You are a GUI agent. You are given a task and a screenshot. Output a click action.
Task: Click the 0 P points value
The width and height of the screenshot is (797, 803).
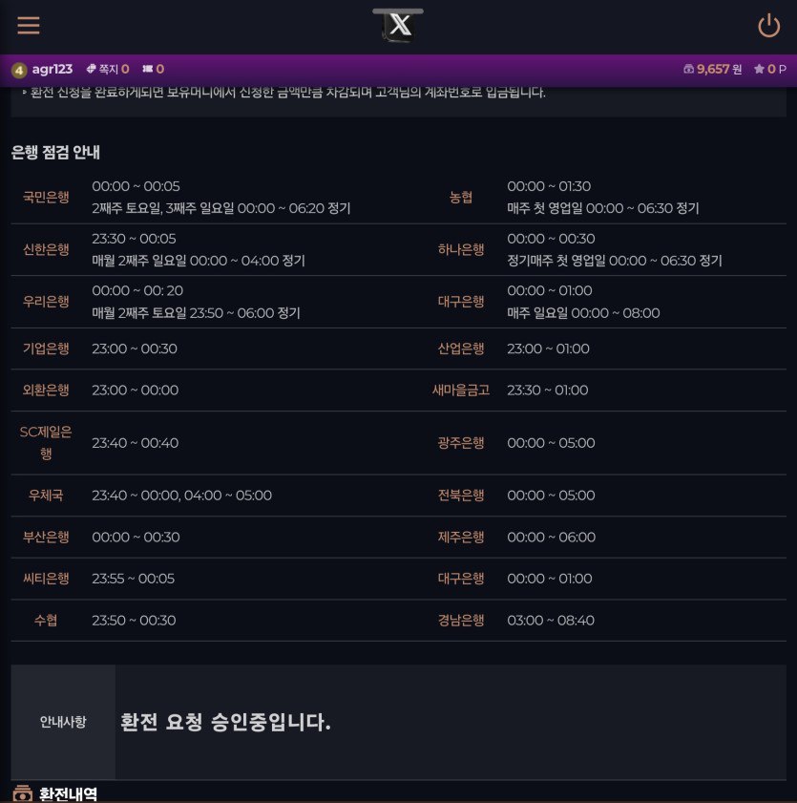click(777, 69)
